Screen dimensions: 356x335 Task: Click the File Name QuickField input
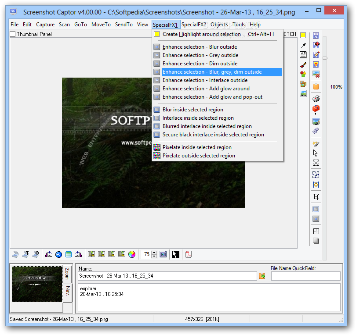(306, 276)
